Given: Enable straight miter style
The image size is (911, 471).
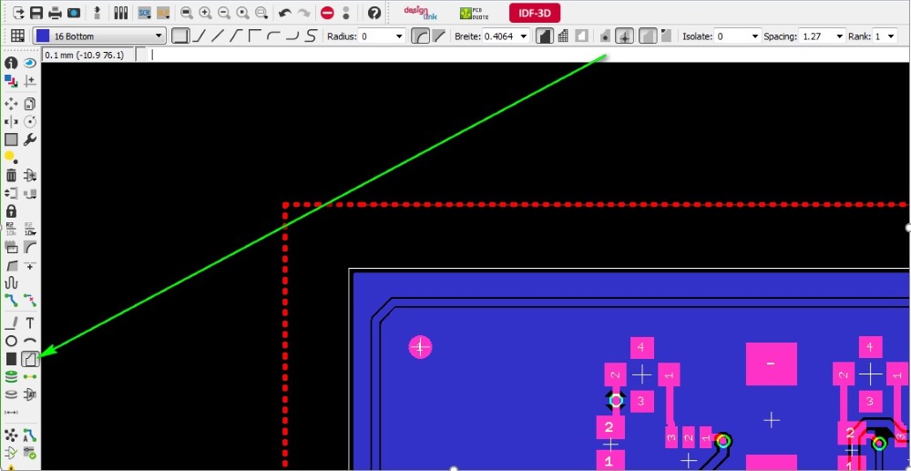Looking at the screenshot, I should pos(439,36).
